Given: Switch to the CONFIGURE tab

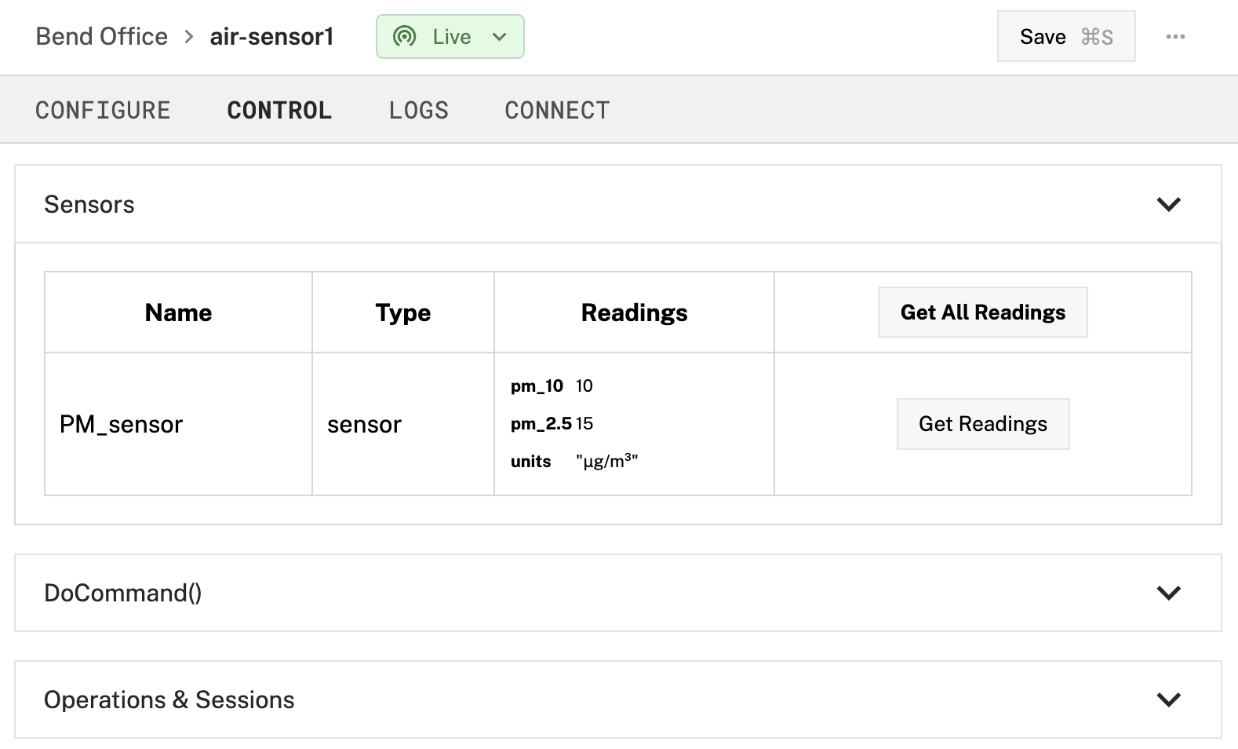Looking at the screenshot, I should pos(103,111).
